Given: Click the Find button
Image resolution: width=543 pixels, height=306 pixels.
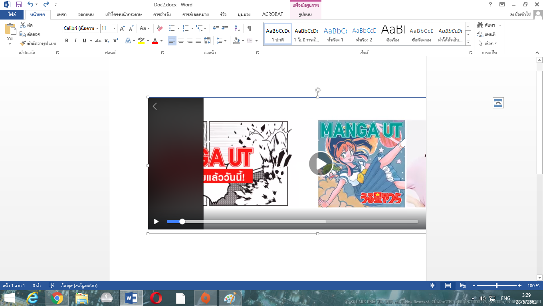Looking at the screenshot, I should [486, 25].
